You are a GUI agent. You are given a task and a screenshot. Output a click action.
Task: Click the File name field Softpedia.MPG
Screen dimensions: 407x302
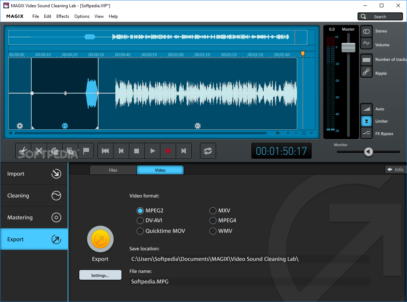pyautogui.click(x=250, y=282)
